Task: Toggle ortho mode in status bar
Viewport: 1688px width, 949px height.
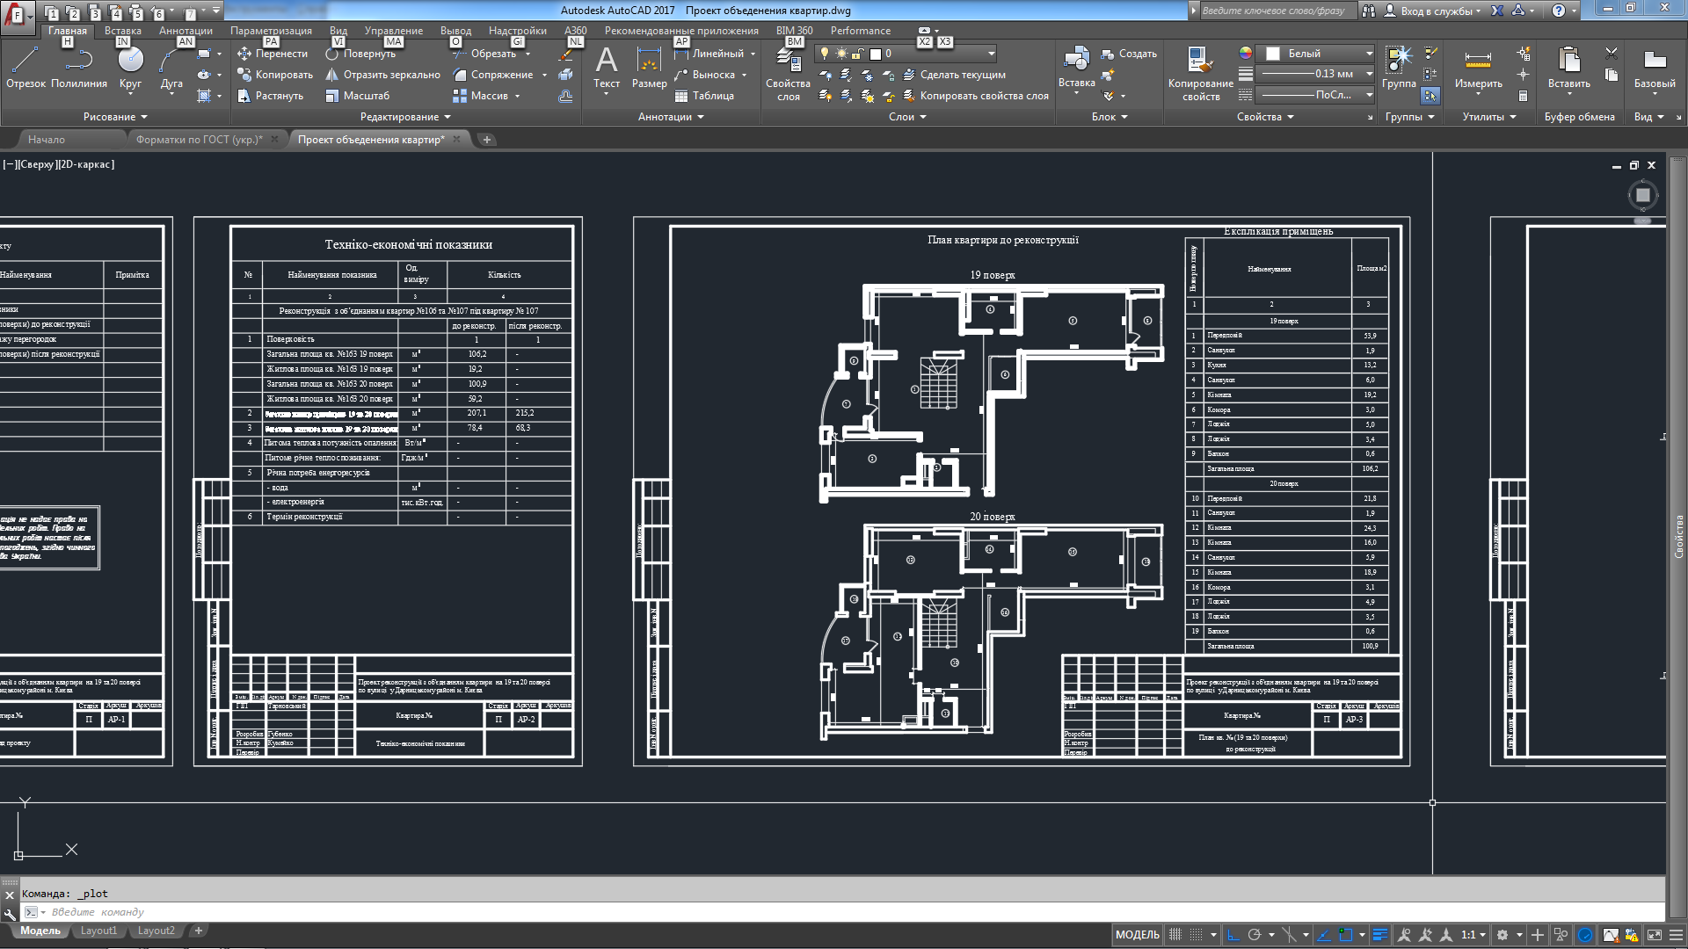Action: click(x=1233, y=935)
